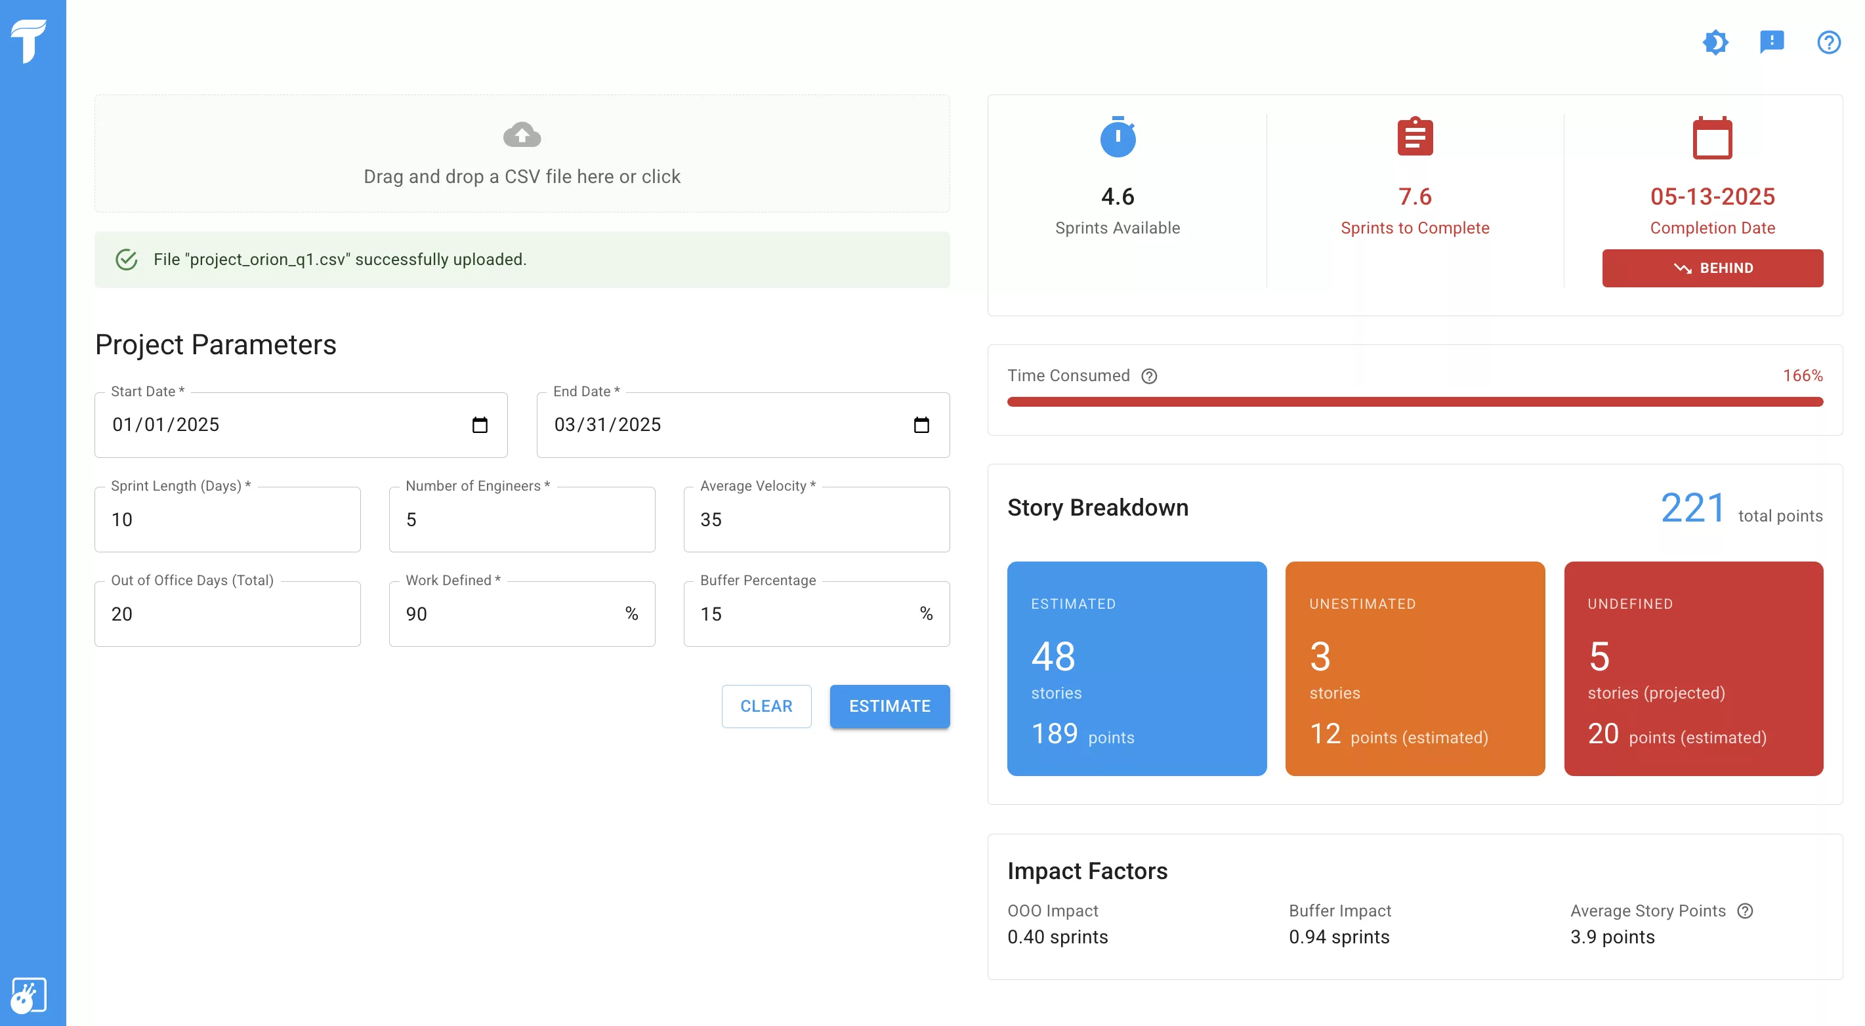
Task: Open the help question mark icon
Action: (1828, 42)
